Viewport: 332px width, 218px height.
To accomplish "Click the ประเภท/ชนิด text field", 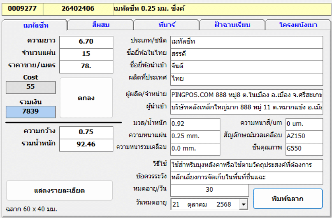I will (246, 42).
